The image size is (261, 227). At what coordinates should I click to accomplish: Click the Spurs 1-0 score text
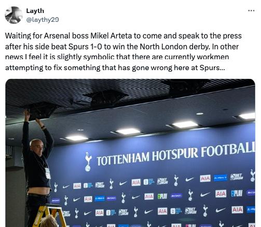click(86, 47)
